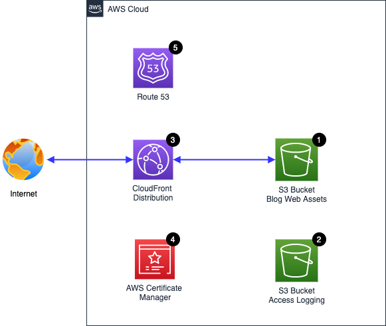Select the number 2 badge on logging bucket
Viewport: 386px width, 326px height.
(319, 240)
